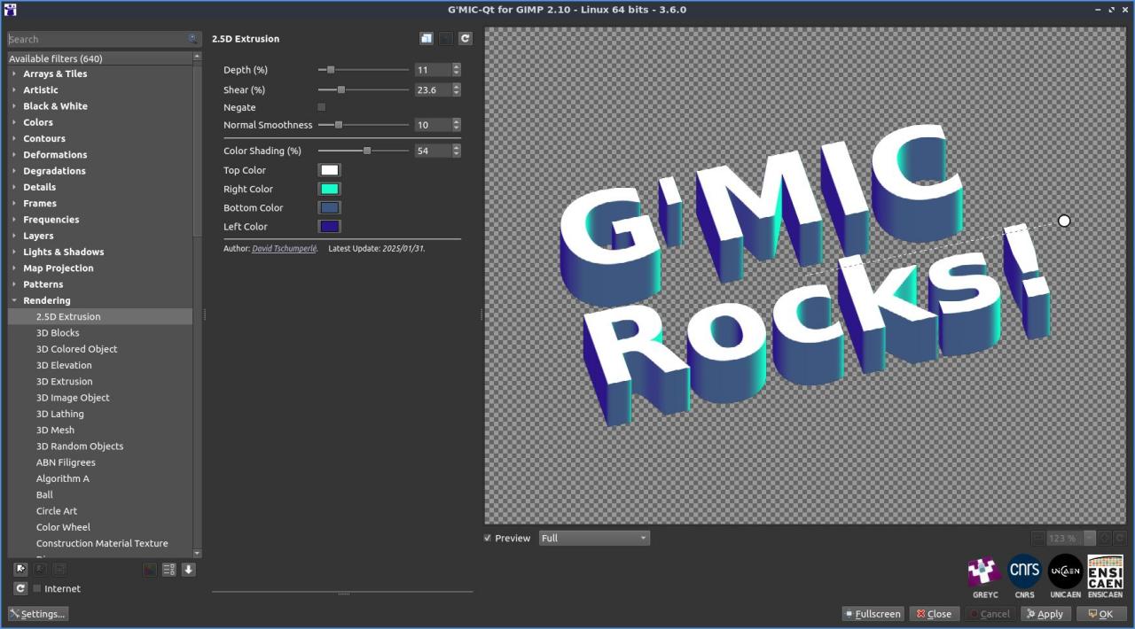Open the Right Color swatch picker
This screenshot has height=629, width=1135.
click(x=329, y=189)
